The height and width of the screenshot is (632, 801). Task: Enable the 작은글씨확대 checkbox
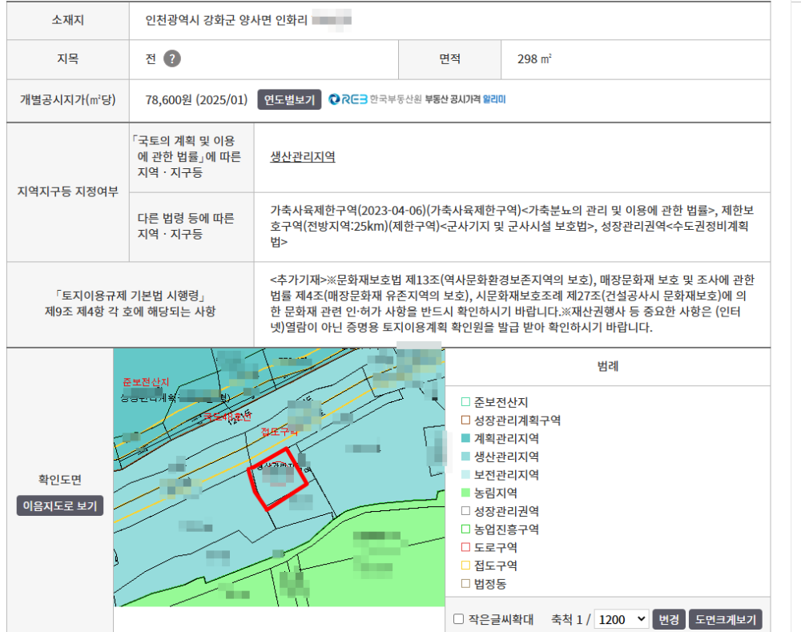point(459,619)
